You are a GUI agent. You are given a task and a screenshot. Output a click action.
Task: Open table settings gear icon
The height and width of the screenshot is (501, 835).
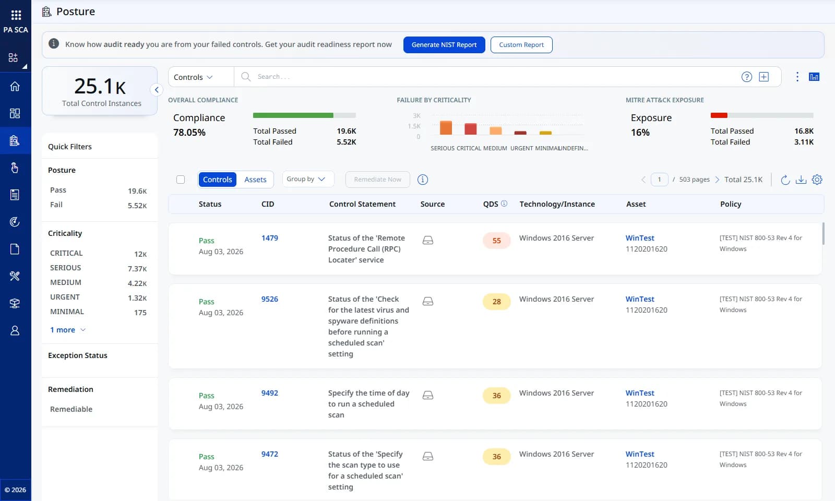pyautogui.click(x=817, y=180)
